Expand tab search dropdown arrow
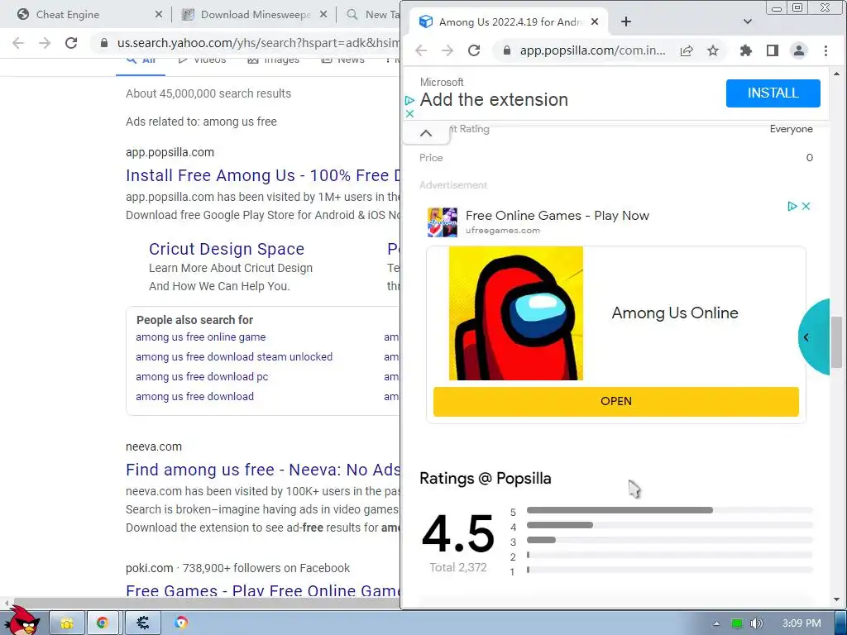 pos(748,21)
